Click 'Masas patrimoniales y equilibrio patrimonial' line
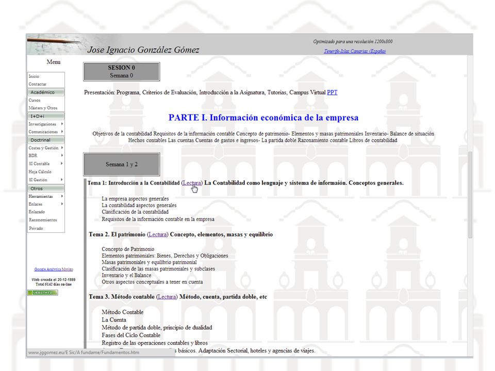Screen dimensions: 495x371 tap(149, 262)
